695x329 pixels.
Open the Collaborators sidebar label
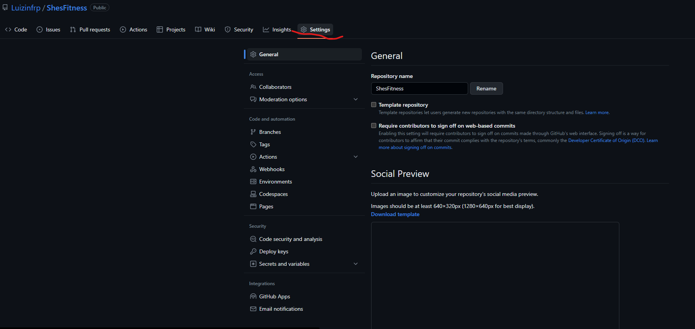coord(275,87)
